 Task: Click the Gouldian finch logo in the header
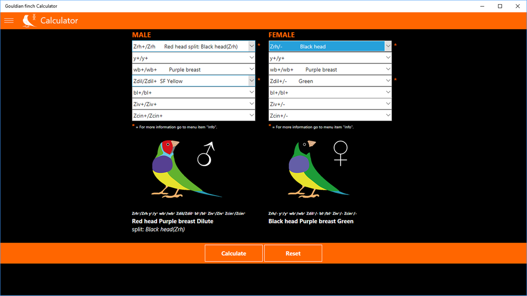coord(29,20)
